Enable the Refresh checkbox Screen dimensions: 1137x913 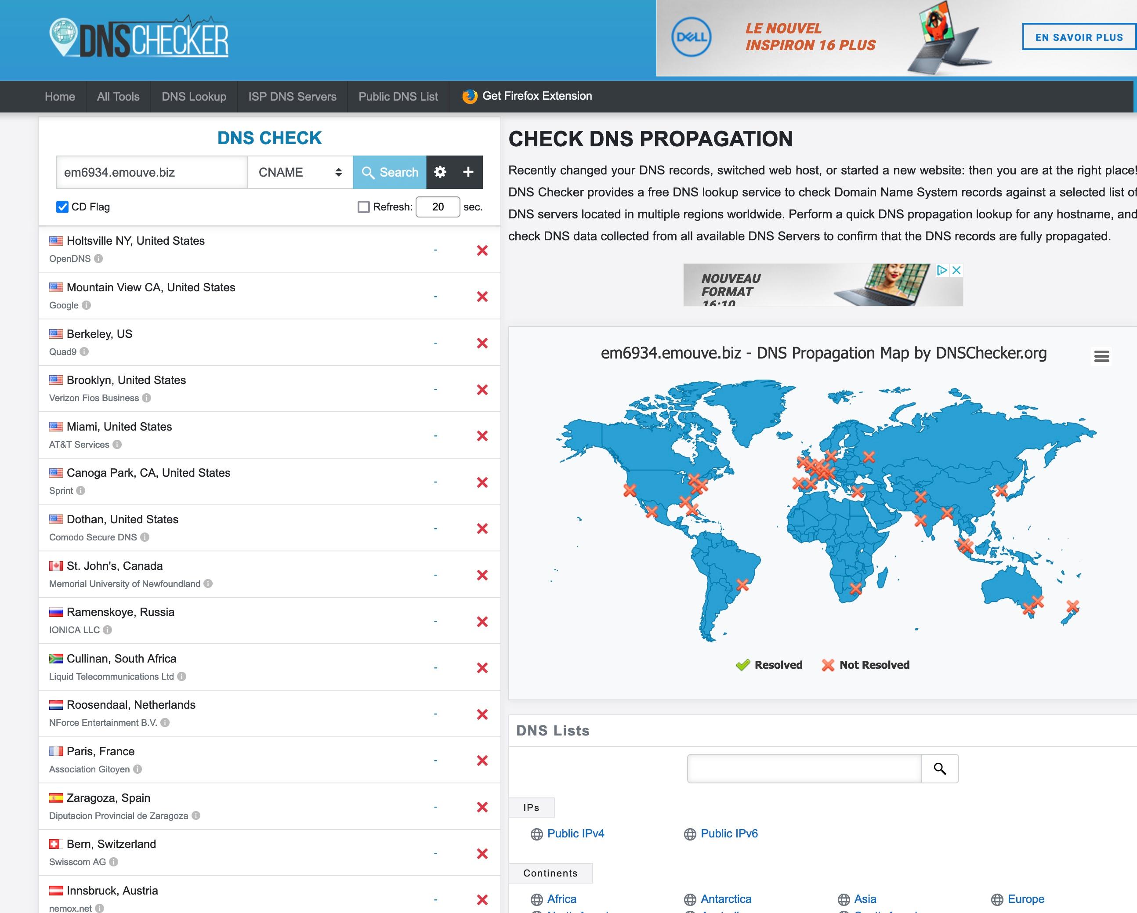click(x=363, y=207)
